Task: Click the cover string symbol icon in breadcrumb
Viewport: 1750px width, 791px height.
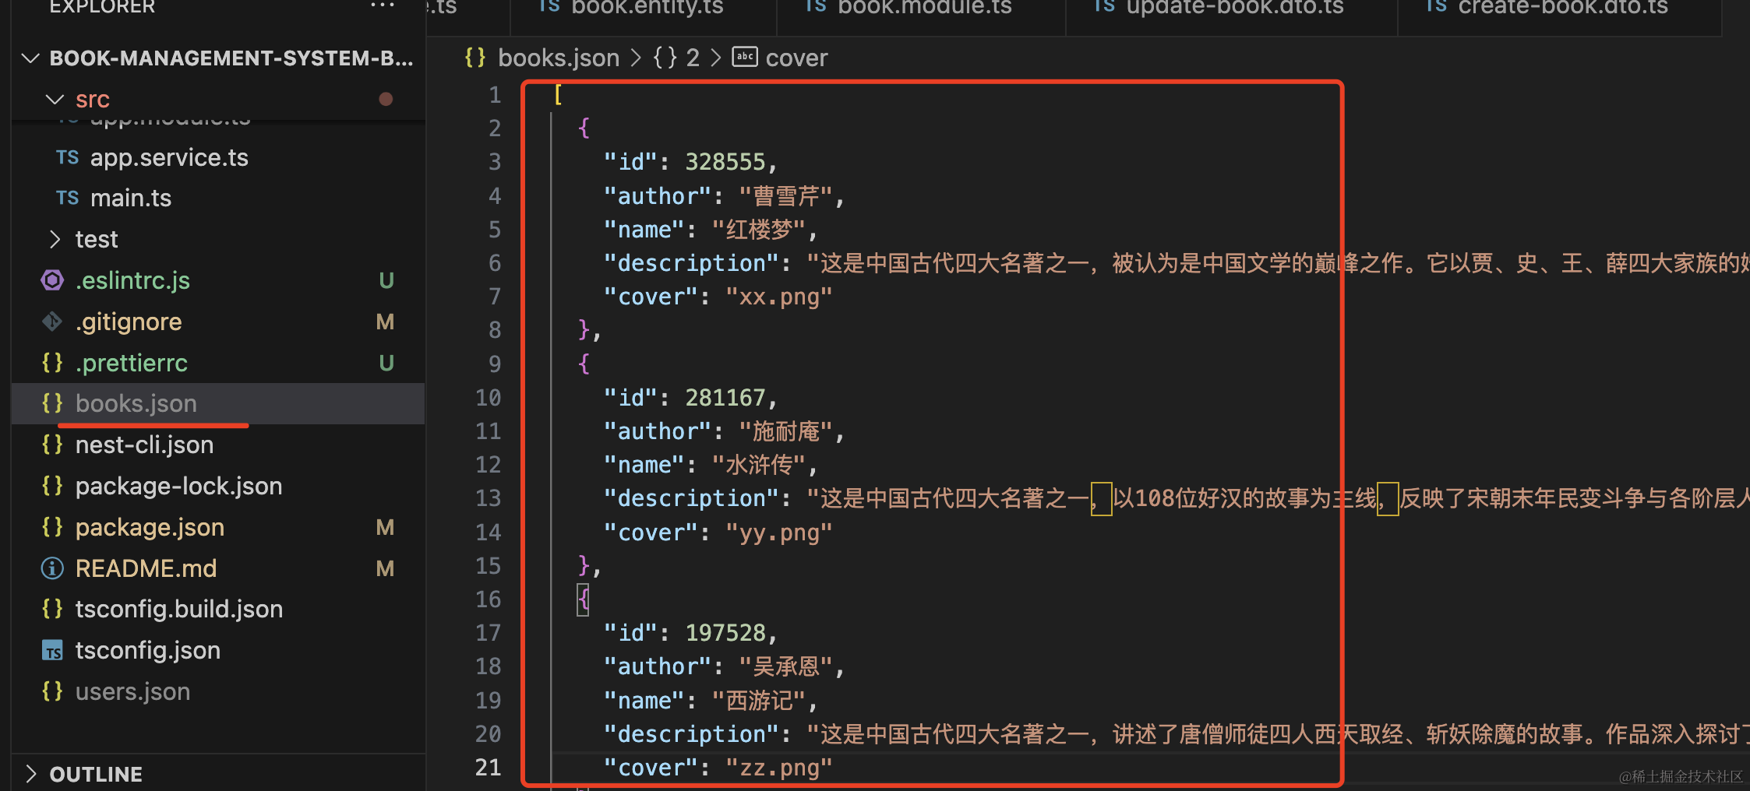Action: (745, 57)
